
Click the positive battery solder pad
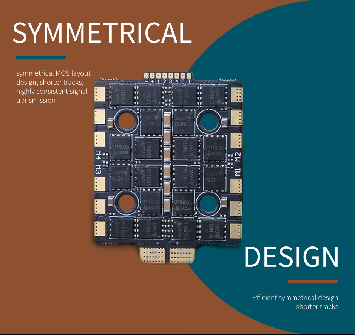182,255
